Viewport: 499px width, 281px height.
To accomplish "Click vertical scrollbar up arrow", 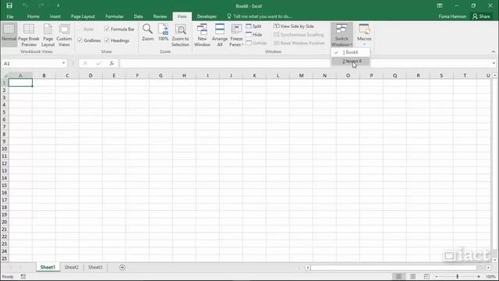I will coord(495,75).
